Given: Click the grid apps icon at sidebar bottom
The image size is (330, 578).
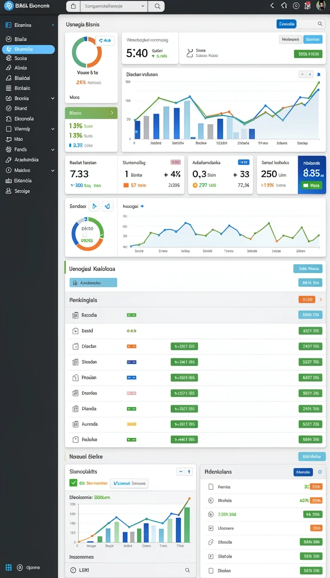Looking at the screenshot, I should pos(8,567).
